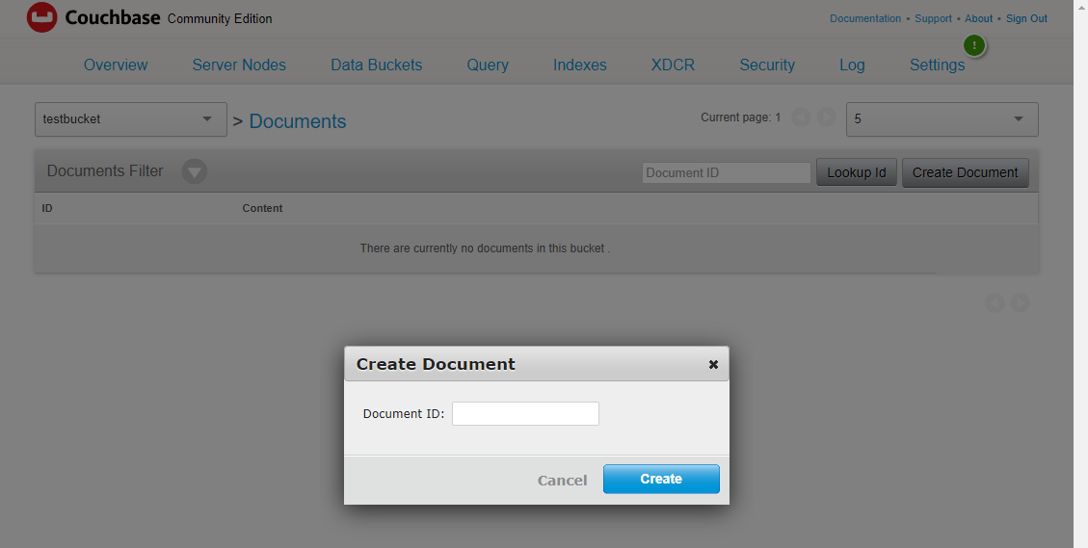Open the Documentation link
The width and height of the screenshot is (1088, 548).
coord(865,18)
